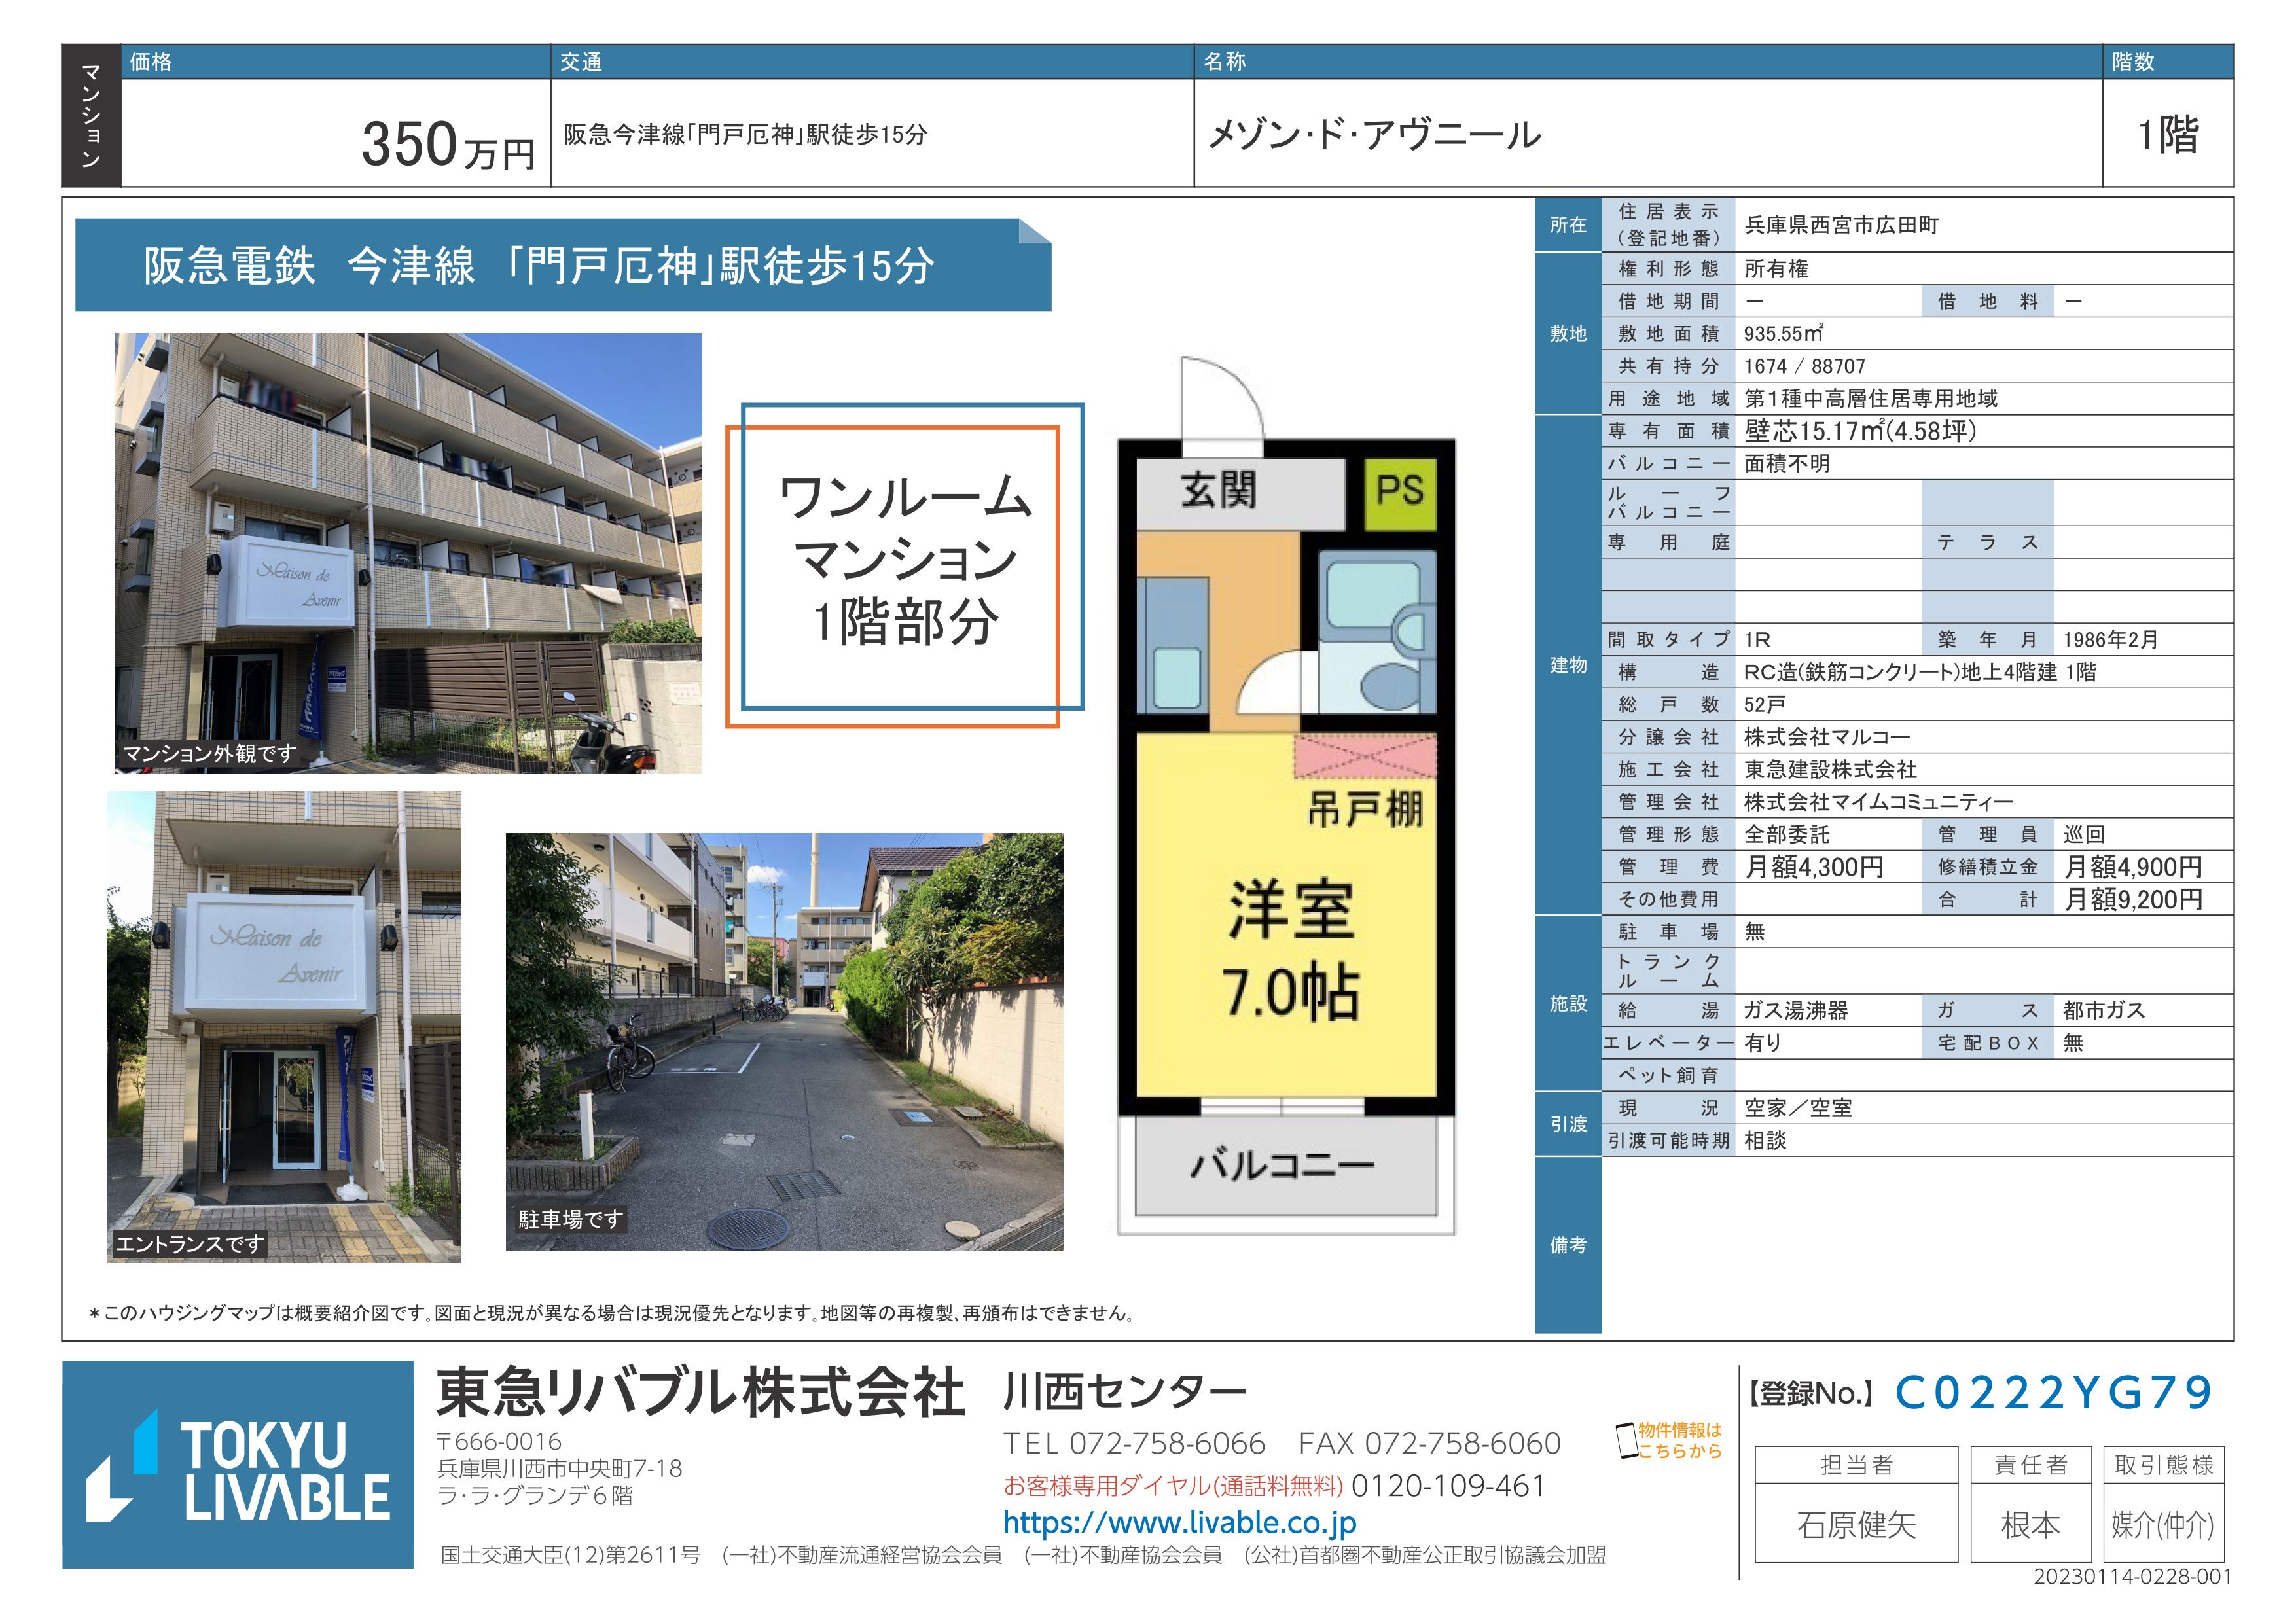Click the pink 吊戸棚 hatched area
This screenshot has height=1623, width=2296.
click(1365, 757)
